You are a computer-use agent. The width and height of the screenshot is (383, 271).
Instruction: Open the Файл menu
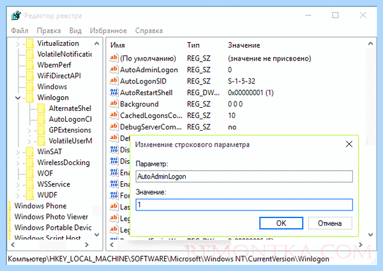click(20, 31)
